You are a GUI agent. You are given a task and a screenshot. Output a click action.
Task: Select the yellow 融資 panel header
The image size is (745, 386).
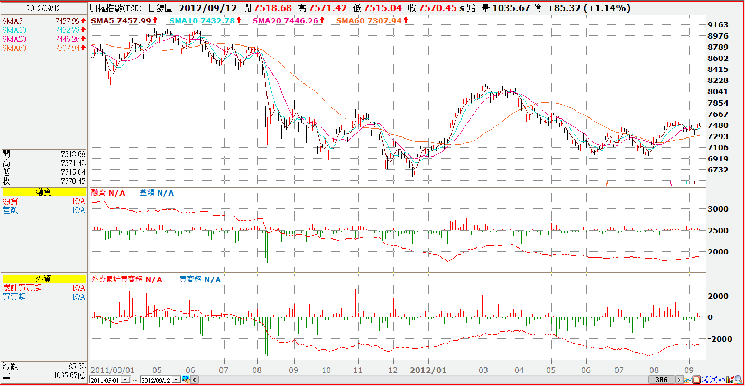[x=44, y=192]
